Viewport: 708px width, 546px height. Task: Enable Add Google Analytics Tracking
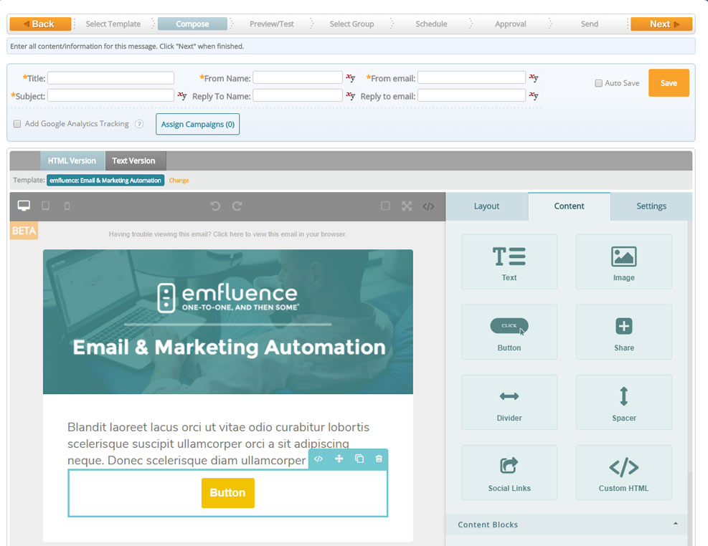[x=17, y=124]
